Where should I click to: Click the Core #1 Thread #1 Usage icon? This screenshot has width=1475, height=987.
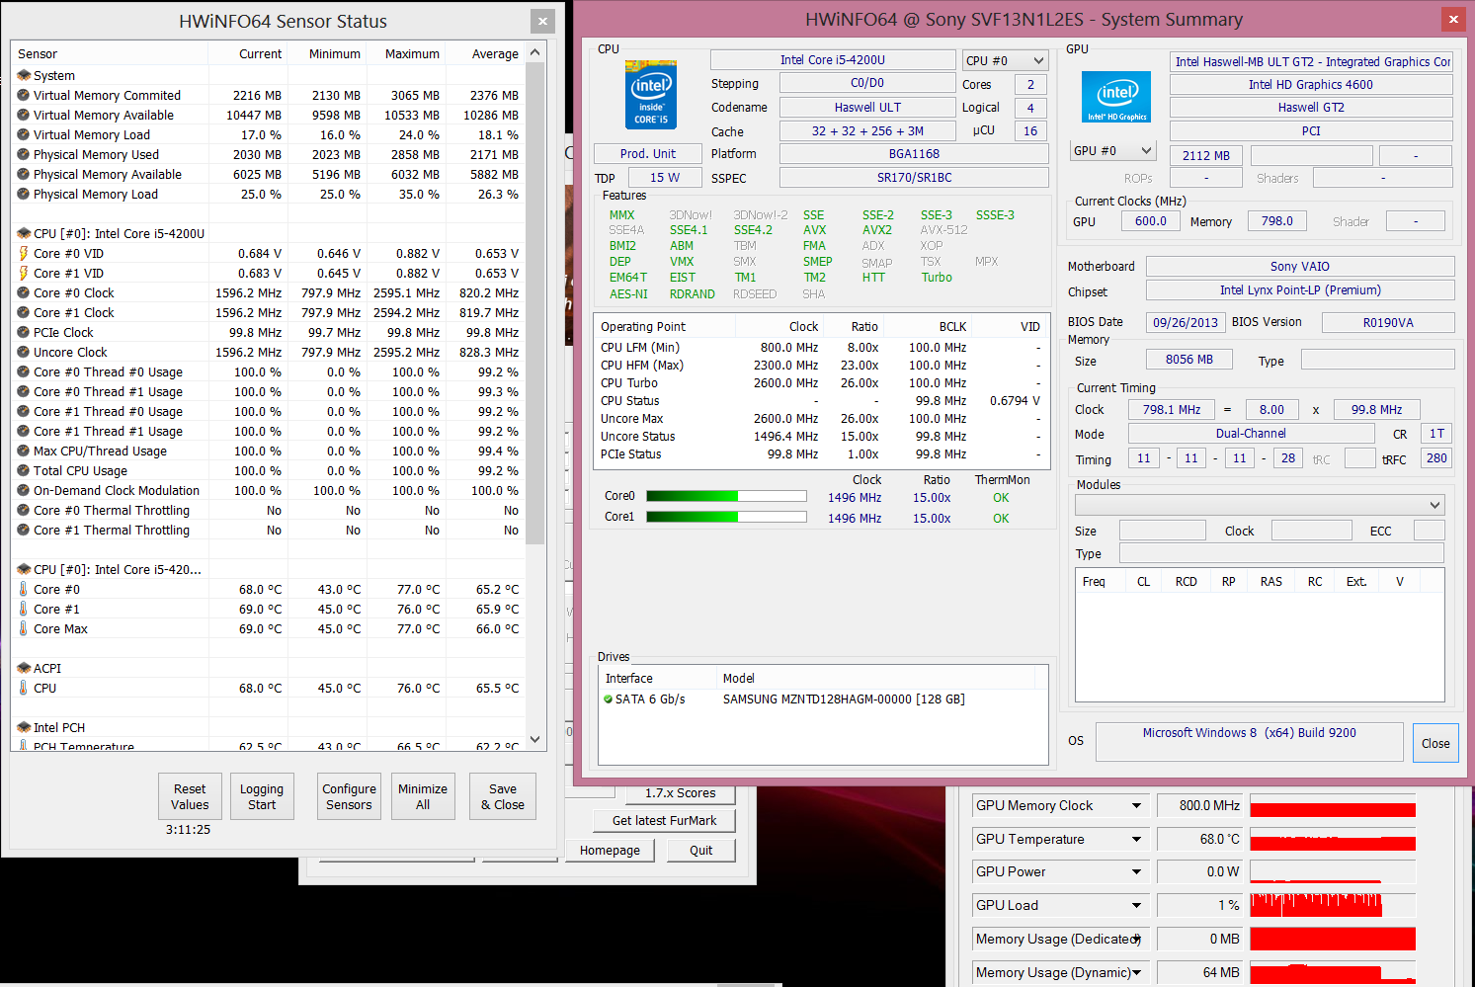24,432
